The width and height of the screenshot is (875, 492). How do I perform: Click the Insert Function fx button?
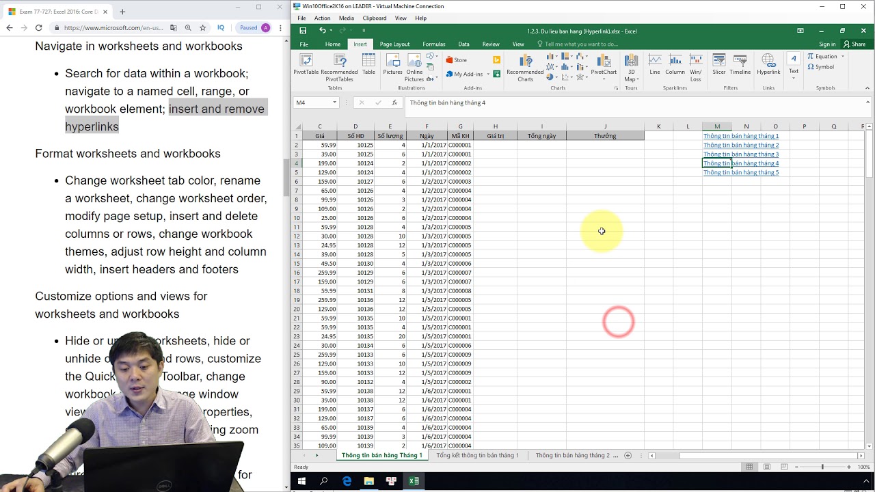(x=394, y=102)
